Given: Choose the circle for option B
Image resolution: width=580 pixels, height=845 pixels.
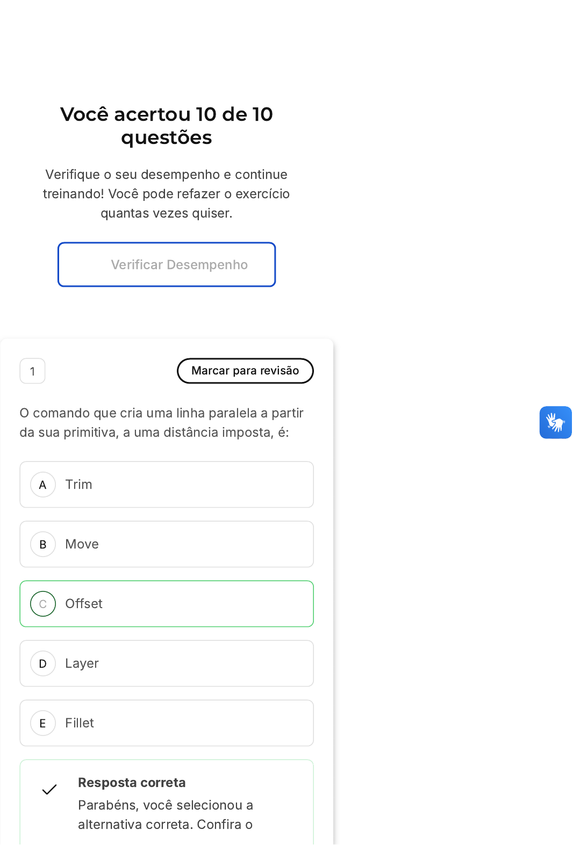Looking at the screenshot, I should [x=43, y=544].
